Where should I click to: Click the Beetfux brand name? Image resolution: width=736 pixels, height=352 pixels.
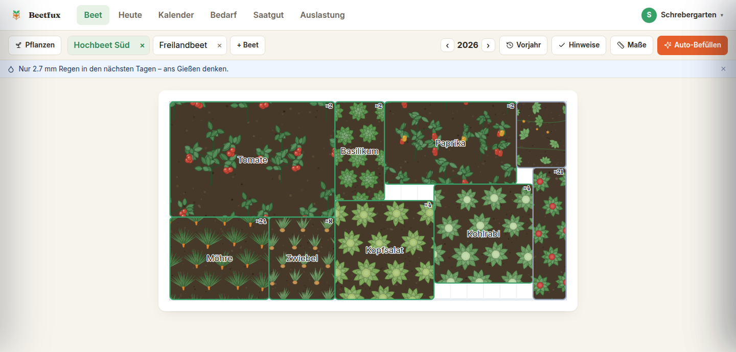point(44,15)
